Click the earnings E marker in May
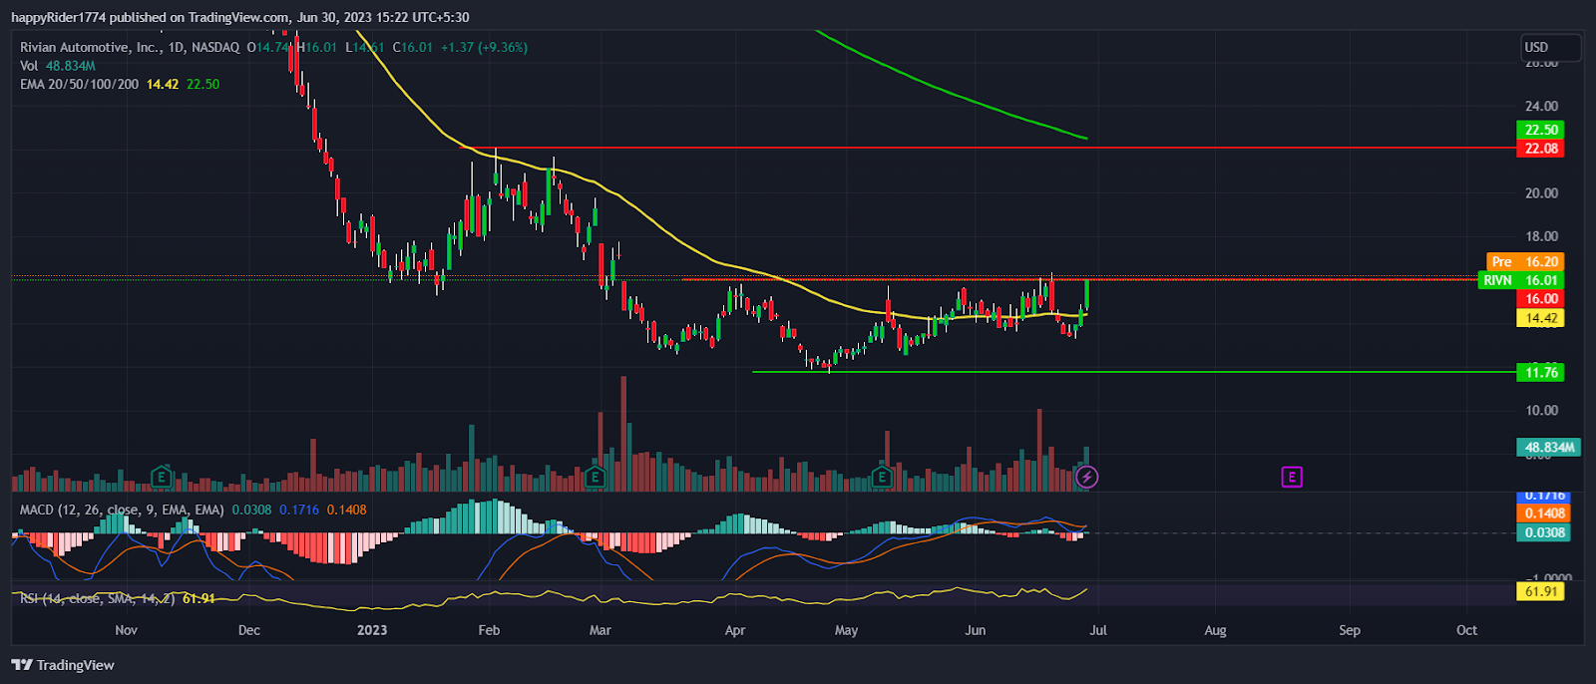1596x684 pixels. coord(882,477)
